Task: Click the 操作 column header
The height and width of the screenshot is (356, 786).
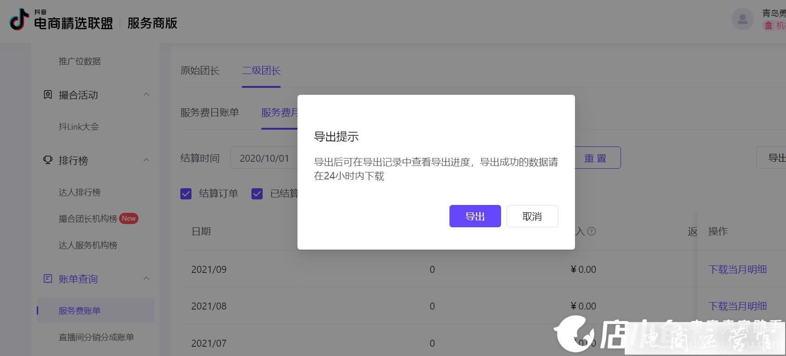Action: pyautogui.click(x=718, y=231)
